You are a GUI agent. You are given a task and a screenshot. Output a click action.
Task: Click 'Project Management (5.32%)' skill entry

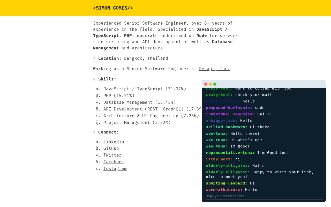click(x=137, y=123)
